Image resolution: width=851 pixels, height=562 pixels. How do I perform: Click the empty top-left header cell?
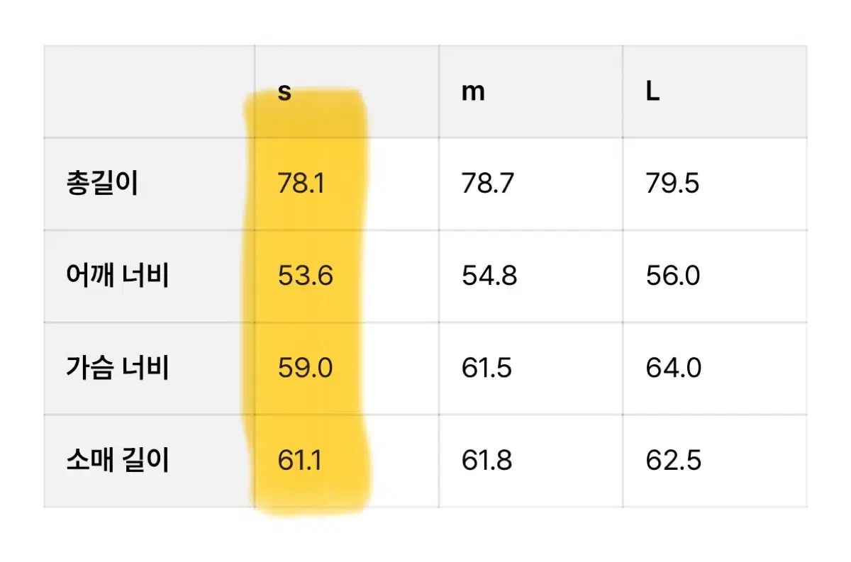tap(150, 93)
